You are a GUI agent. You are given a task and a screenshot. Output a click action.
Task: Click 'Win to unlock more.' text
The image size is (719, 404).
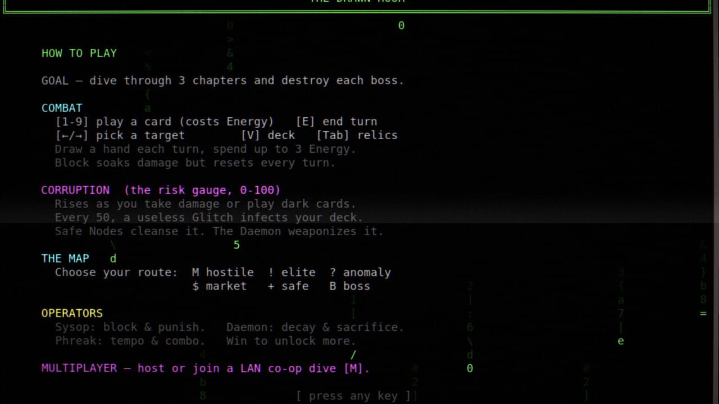[x=292, y=341]
